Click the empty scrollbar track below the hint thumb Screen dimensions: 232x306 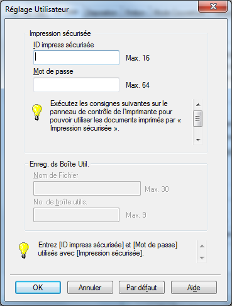coord(198,131)
